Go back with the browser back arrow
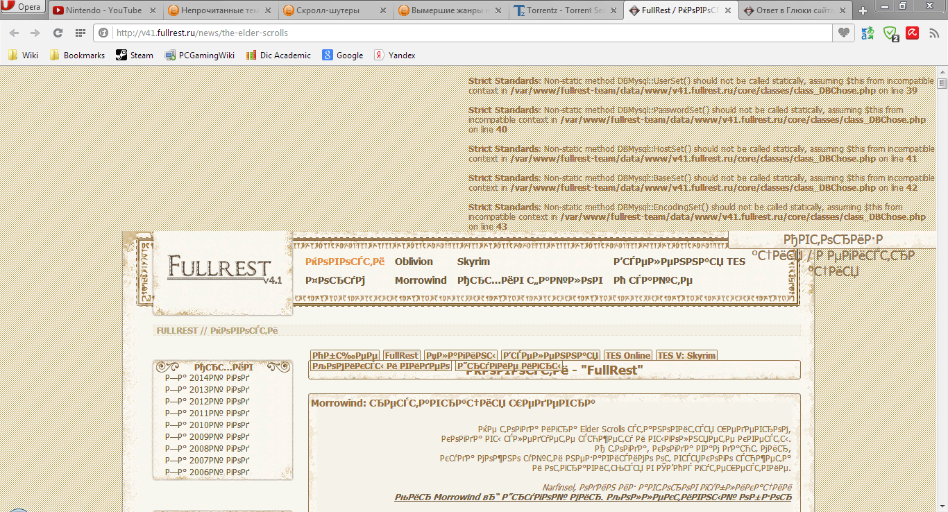This screenshot has height=512, width=948. (x=15, y=33)
